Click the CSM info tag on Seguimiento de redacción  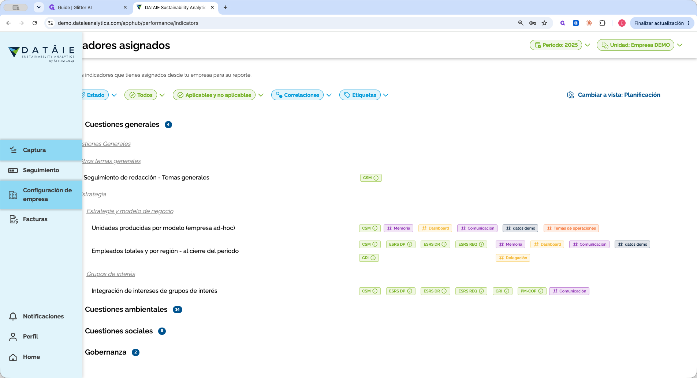(x=371, y=178)
